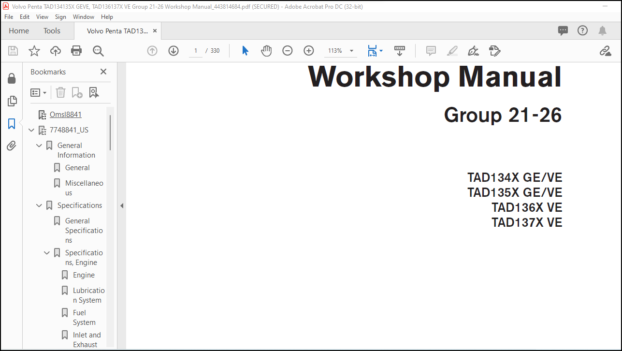Click the Save file icon
This screenshot has height=351, width=622.
click(x=13, y=51)
